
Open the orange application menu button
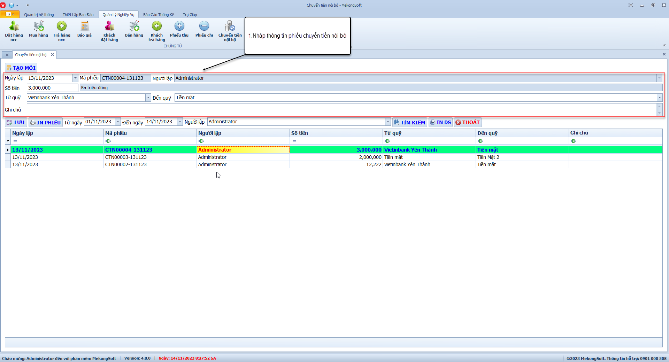tap(10, 14)
